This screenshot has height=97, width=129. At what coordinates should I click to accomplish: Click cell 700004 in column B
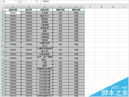click(x=29, y=22)
